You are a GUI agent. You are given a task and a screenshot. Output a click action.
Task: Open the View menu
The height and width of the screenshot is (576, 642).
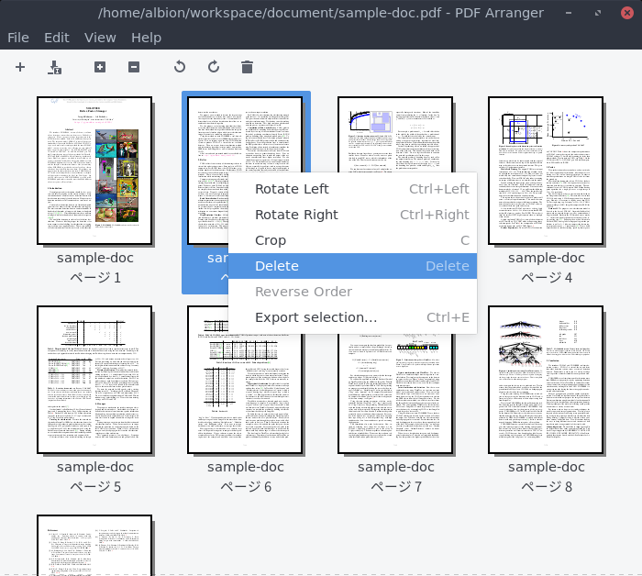(x=100, y=38)
